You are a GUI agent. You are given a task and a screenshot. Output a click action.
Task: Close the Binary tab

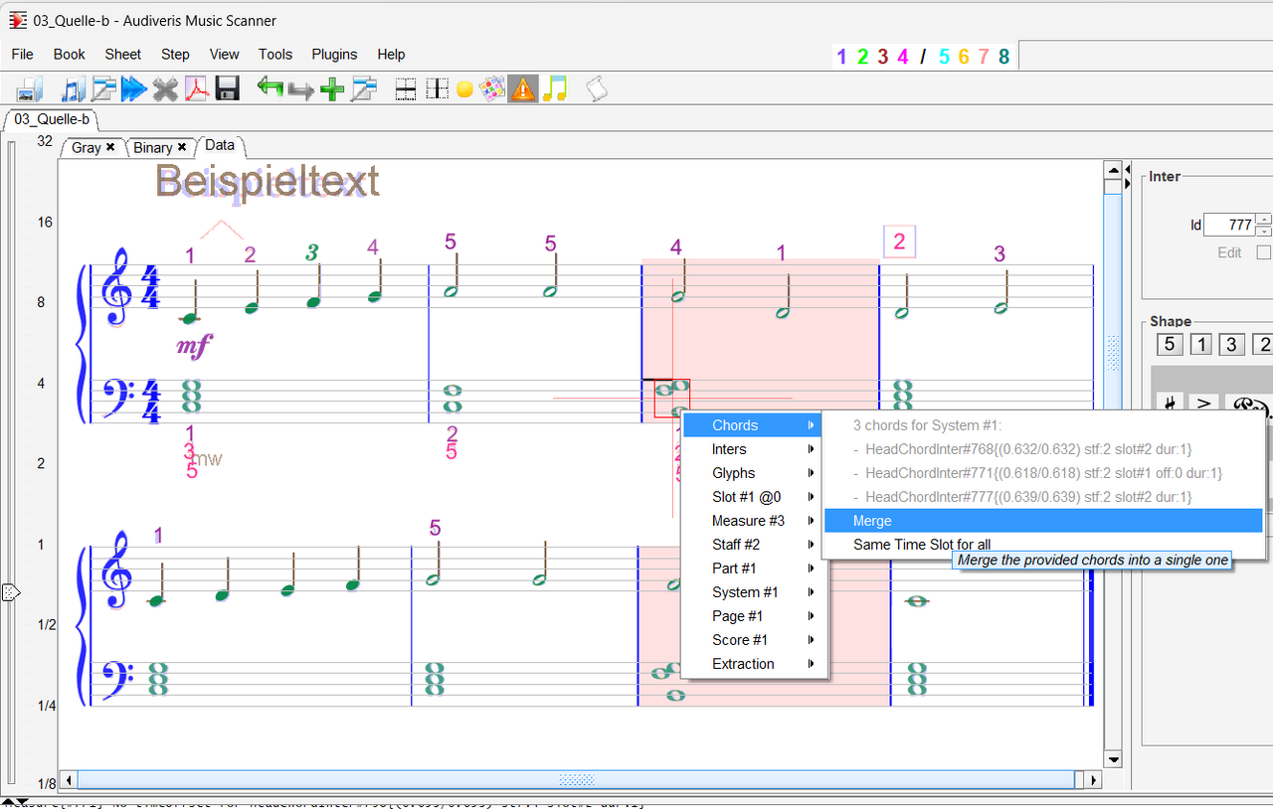182,147
